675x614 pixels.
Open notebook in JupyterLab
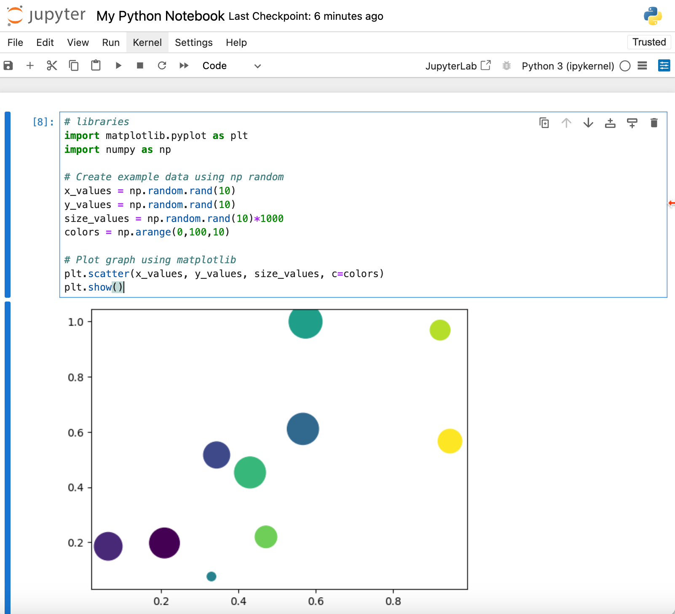coord(458,66)
